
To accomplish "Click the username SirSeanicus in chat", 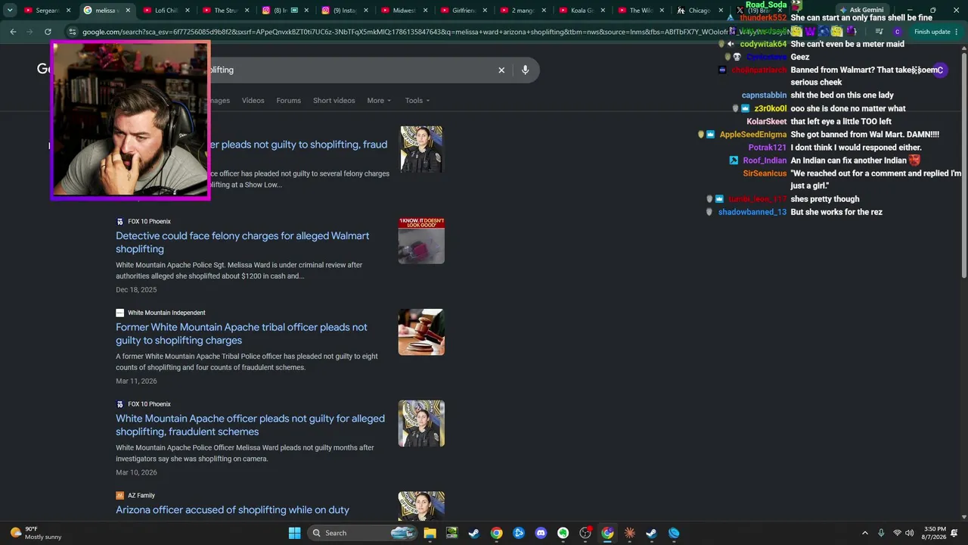I will coord(765,174).
